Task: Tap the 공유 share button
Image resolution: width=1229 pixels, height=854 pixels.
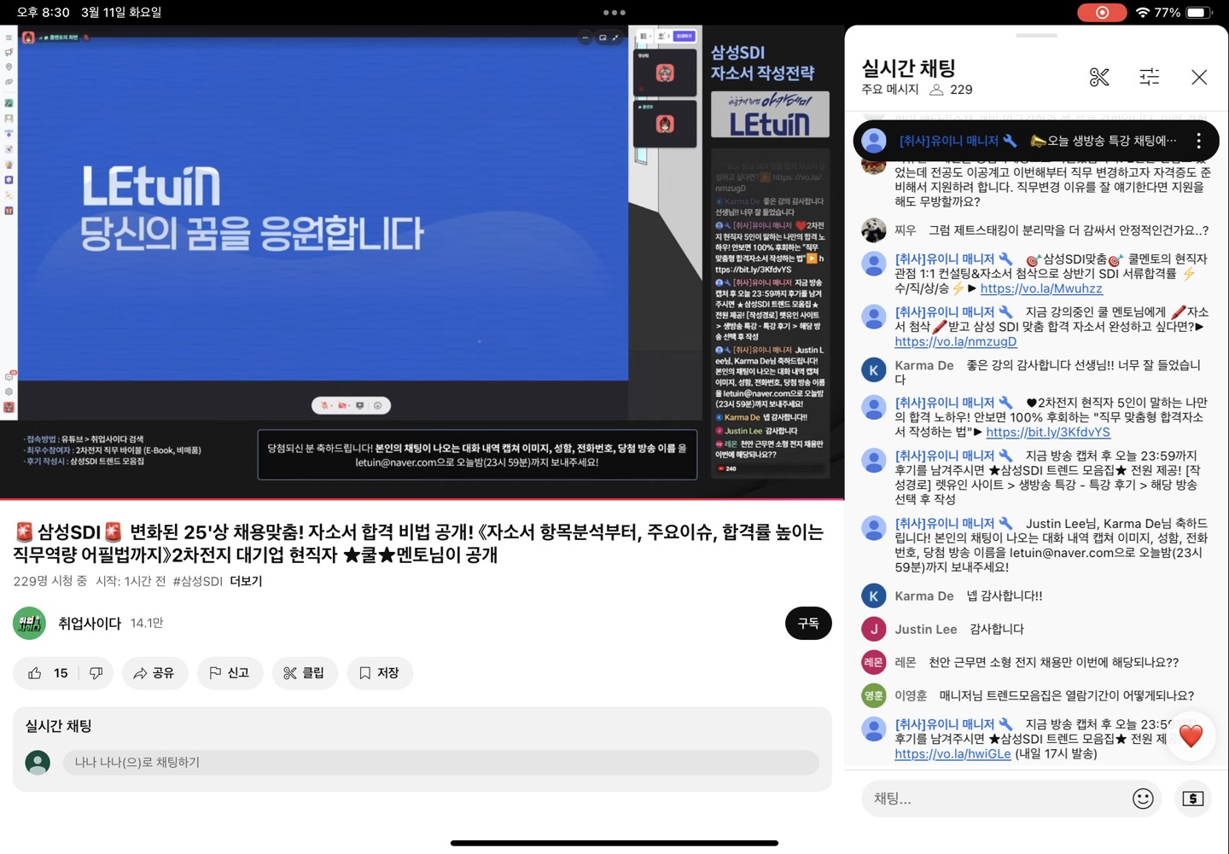Action: [154, 673]
